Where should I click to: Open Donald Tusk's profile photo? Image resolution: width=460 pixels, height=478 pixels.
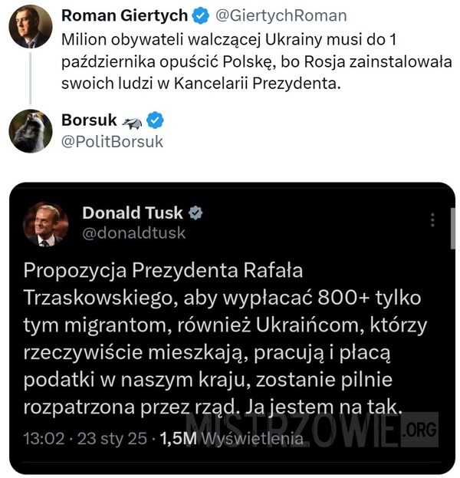pos(46,224)
